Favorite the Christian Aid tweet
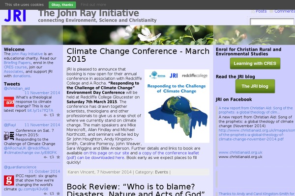 (59, 115)
